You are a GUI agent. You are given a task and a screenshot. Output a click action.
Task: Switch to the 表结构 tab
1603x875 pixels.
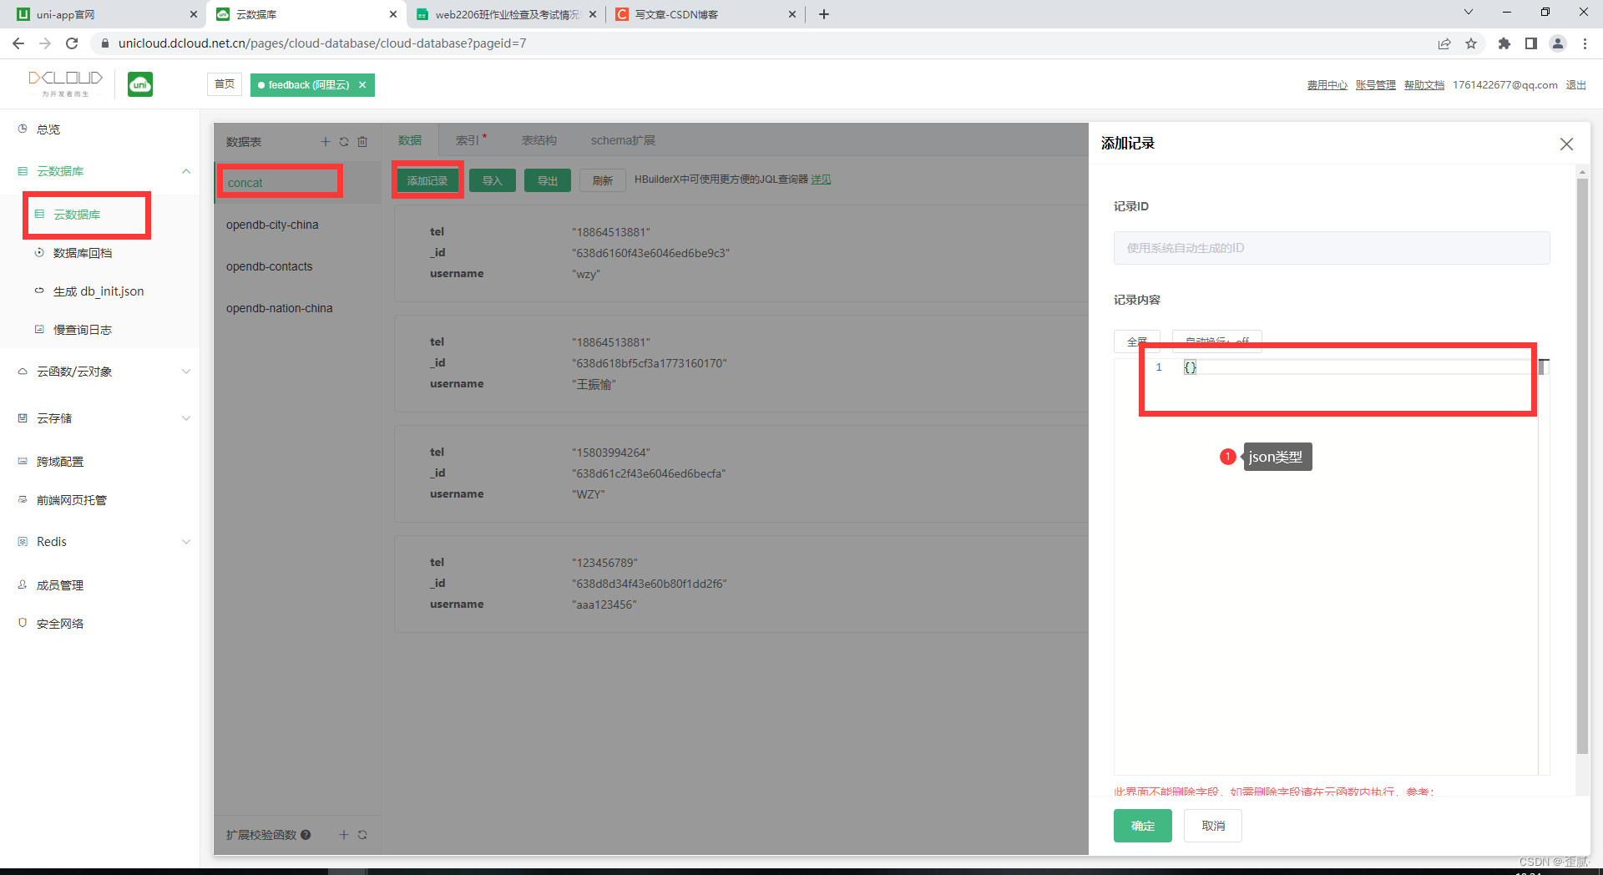tap(539, 140)
